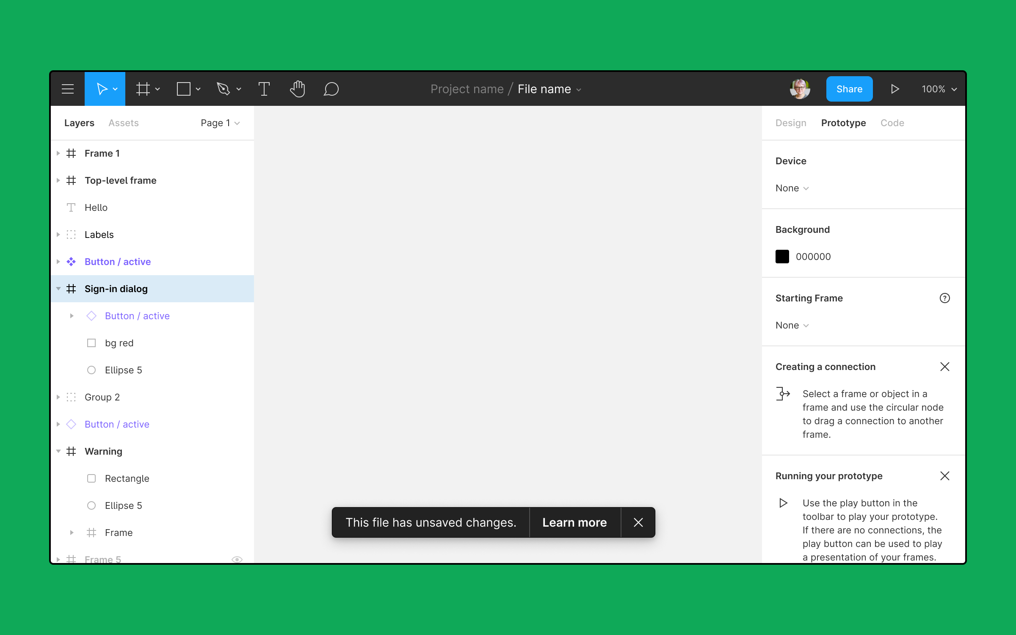The height and width of the screenshot is (635, 1016).
Task: Toggle Prototype panel help icon
Action: [944, 298]
